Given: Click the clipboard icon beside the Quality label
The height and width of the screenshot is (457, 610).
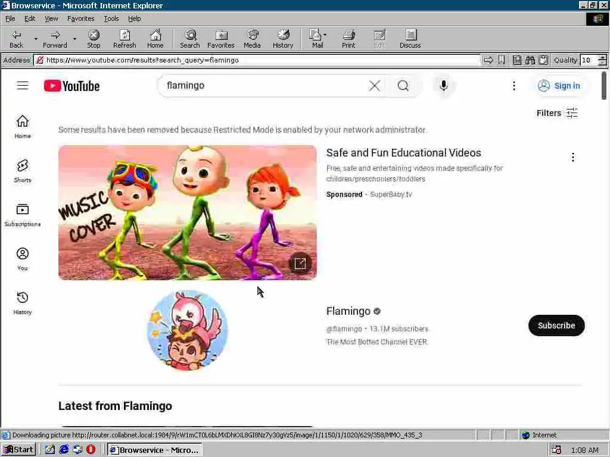Looking at the screenshot, I should (543, 60).
